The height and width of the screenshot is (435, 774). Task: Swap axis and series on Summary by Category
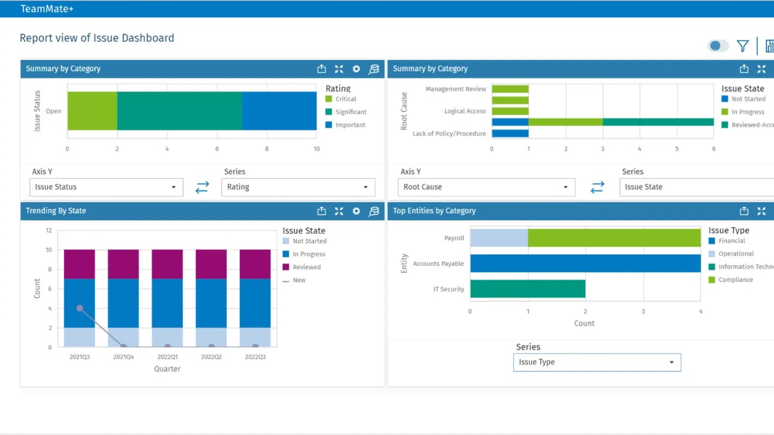pos(202,187)
